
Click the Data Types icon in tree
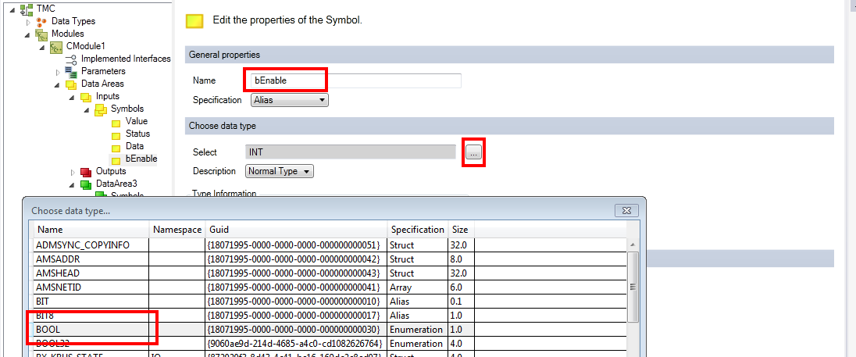[41, 21]
